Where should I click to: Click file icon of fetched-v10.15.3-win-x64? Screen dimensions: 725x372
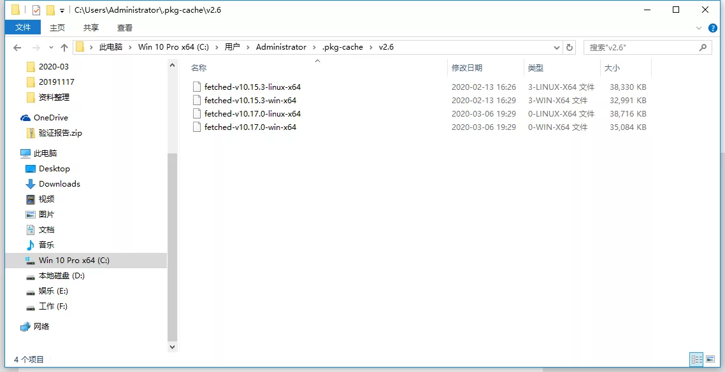click(196, 100)
